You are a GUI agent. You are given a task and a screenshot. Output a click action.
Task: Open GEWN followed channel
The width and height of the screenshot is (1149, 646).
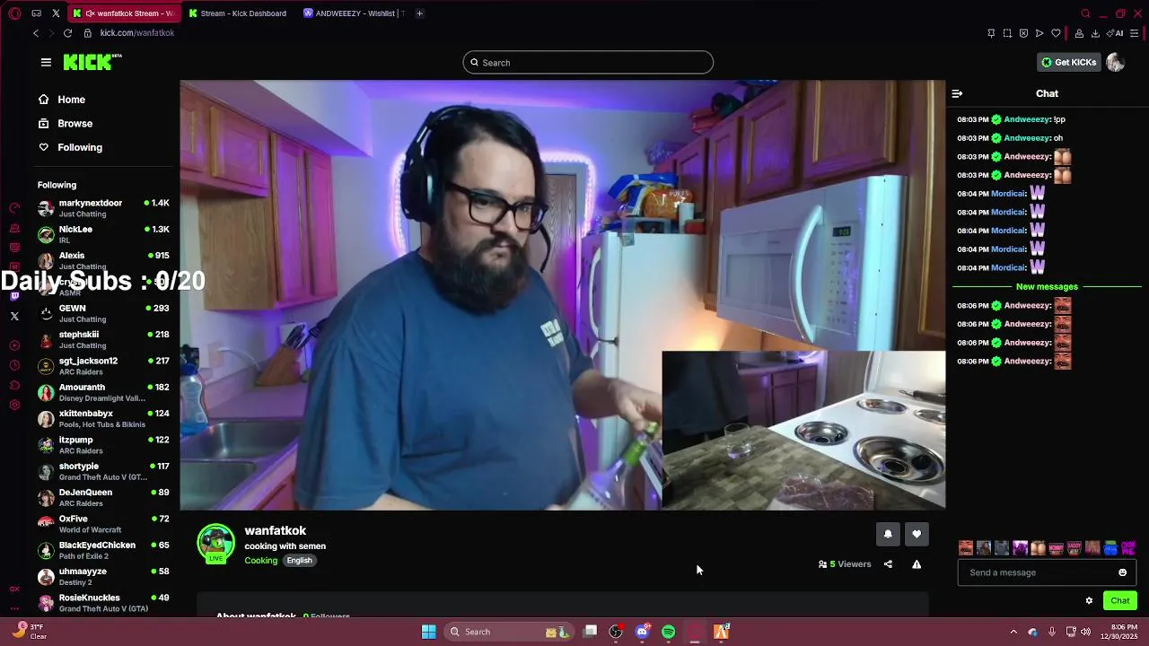click(x=103, y=313)
